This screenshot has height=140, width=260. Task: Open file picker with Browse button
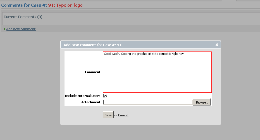click(x=202, y=102)
